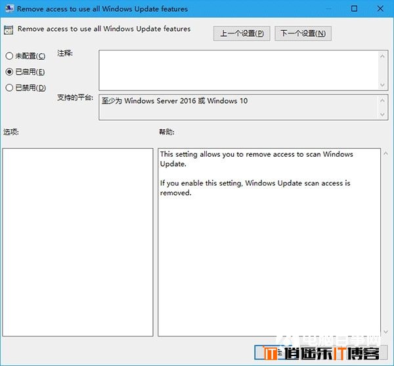Click the down arrow in comment box scrollbar

(x=382, y=85)
